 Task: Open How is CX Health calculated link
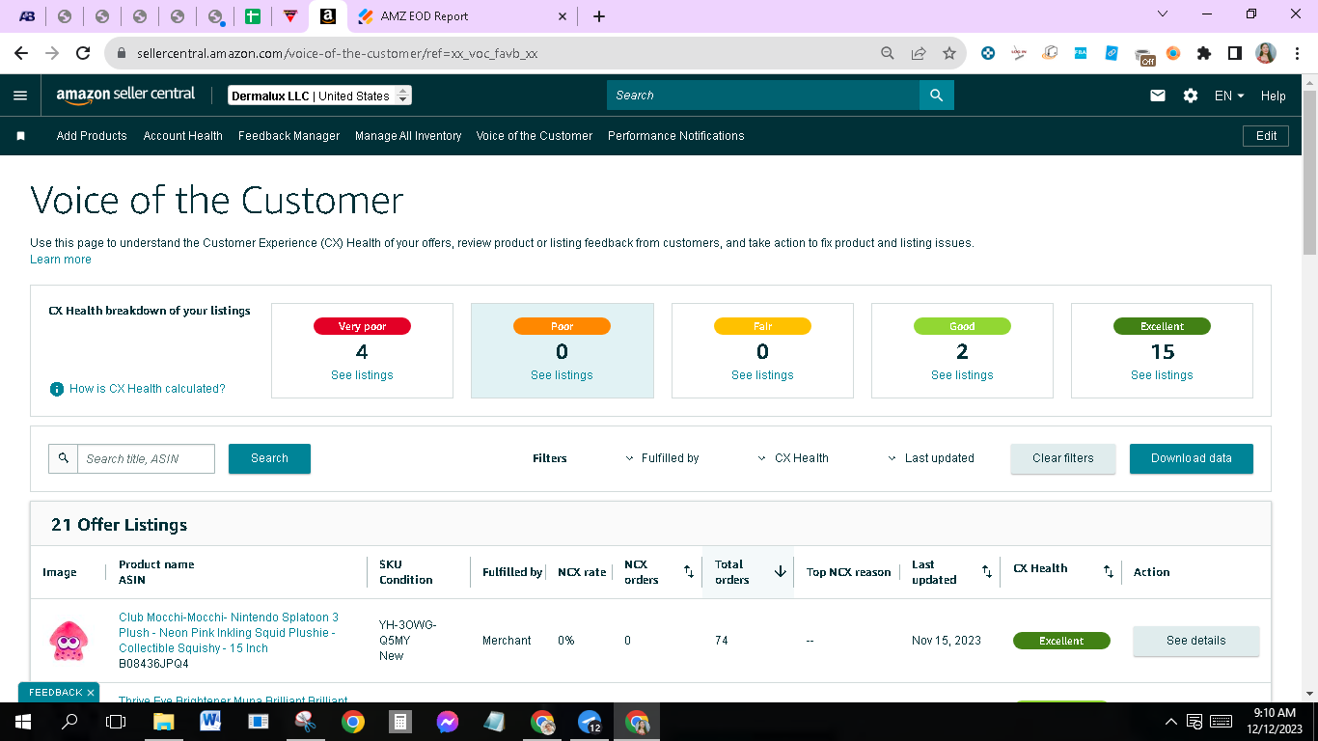(x=148, y=389)
